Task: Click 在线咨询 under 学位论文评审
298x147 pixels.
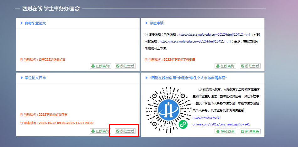Action: (100, 131)
